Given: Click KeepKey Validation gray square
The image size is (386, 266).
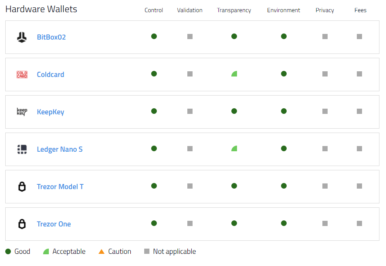Looking at the screenshot, I should coord(190,111).
